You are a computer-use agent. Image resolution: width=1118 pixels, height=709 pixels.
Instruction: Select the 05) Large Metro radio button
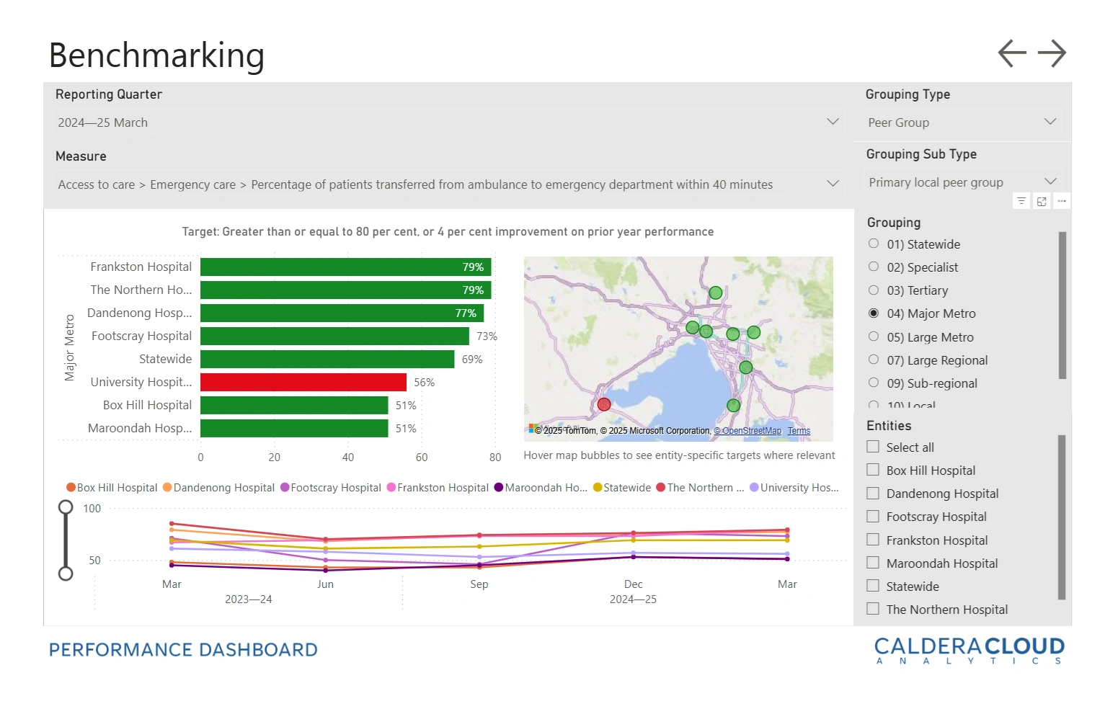(x=874, y=336)
